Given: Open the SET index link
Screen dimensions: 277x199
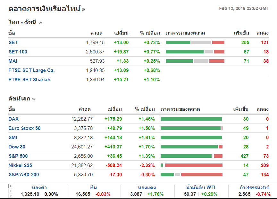Looking at the screenshot, I should [x=13, y=43].
